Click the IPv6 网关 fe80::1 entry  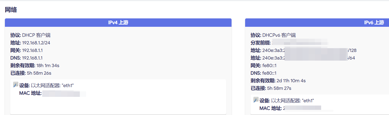pyautogui.click(x=269, y=65)
